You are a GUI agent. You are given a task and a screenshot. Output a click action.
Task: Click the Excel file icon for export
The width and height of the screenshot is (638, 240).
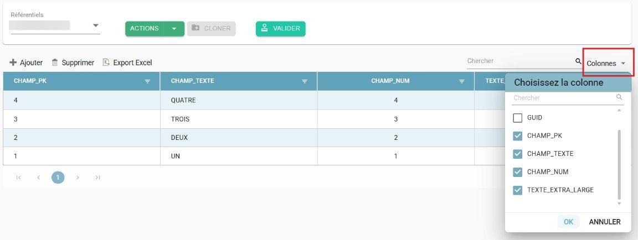(106, 62)
